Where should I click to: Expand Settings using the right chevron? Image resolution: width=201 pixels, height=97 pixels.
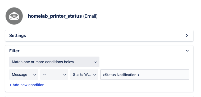(x=187, y=36)
